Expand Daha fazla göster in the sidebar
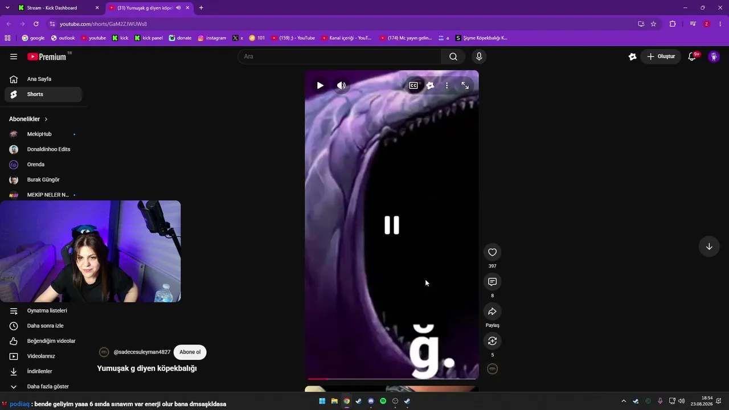 [x=43, y=387]
